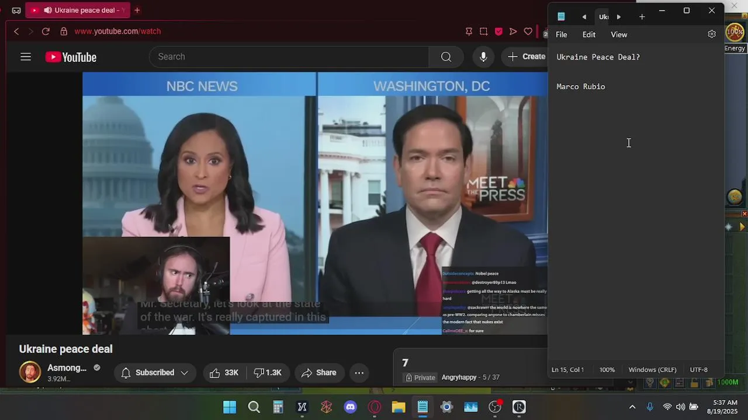Screen dimensions: 748x420
Task: Take a snapshot with Opera's snapshot icon
Action: click(x=484, y=31)
